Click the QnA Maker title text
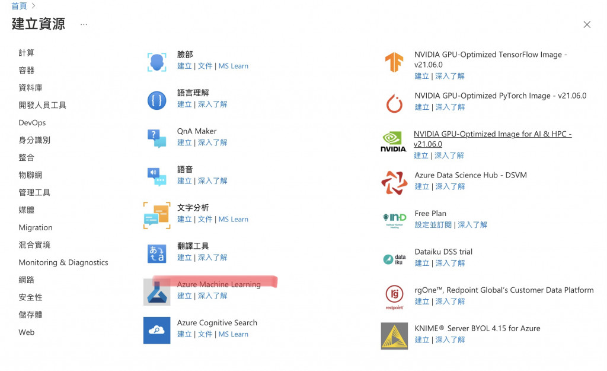607x371 pixels. click(x=197, y=131)
